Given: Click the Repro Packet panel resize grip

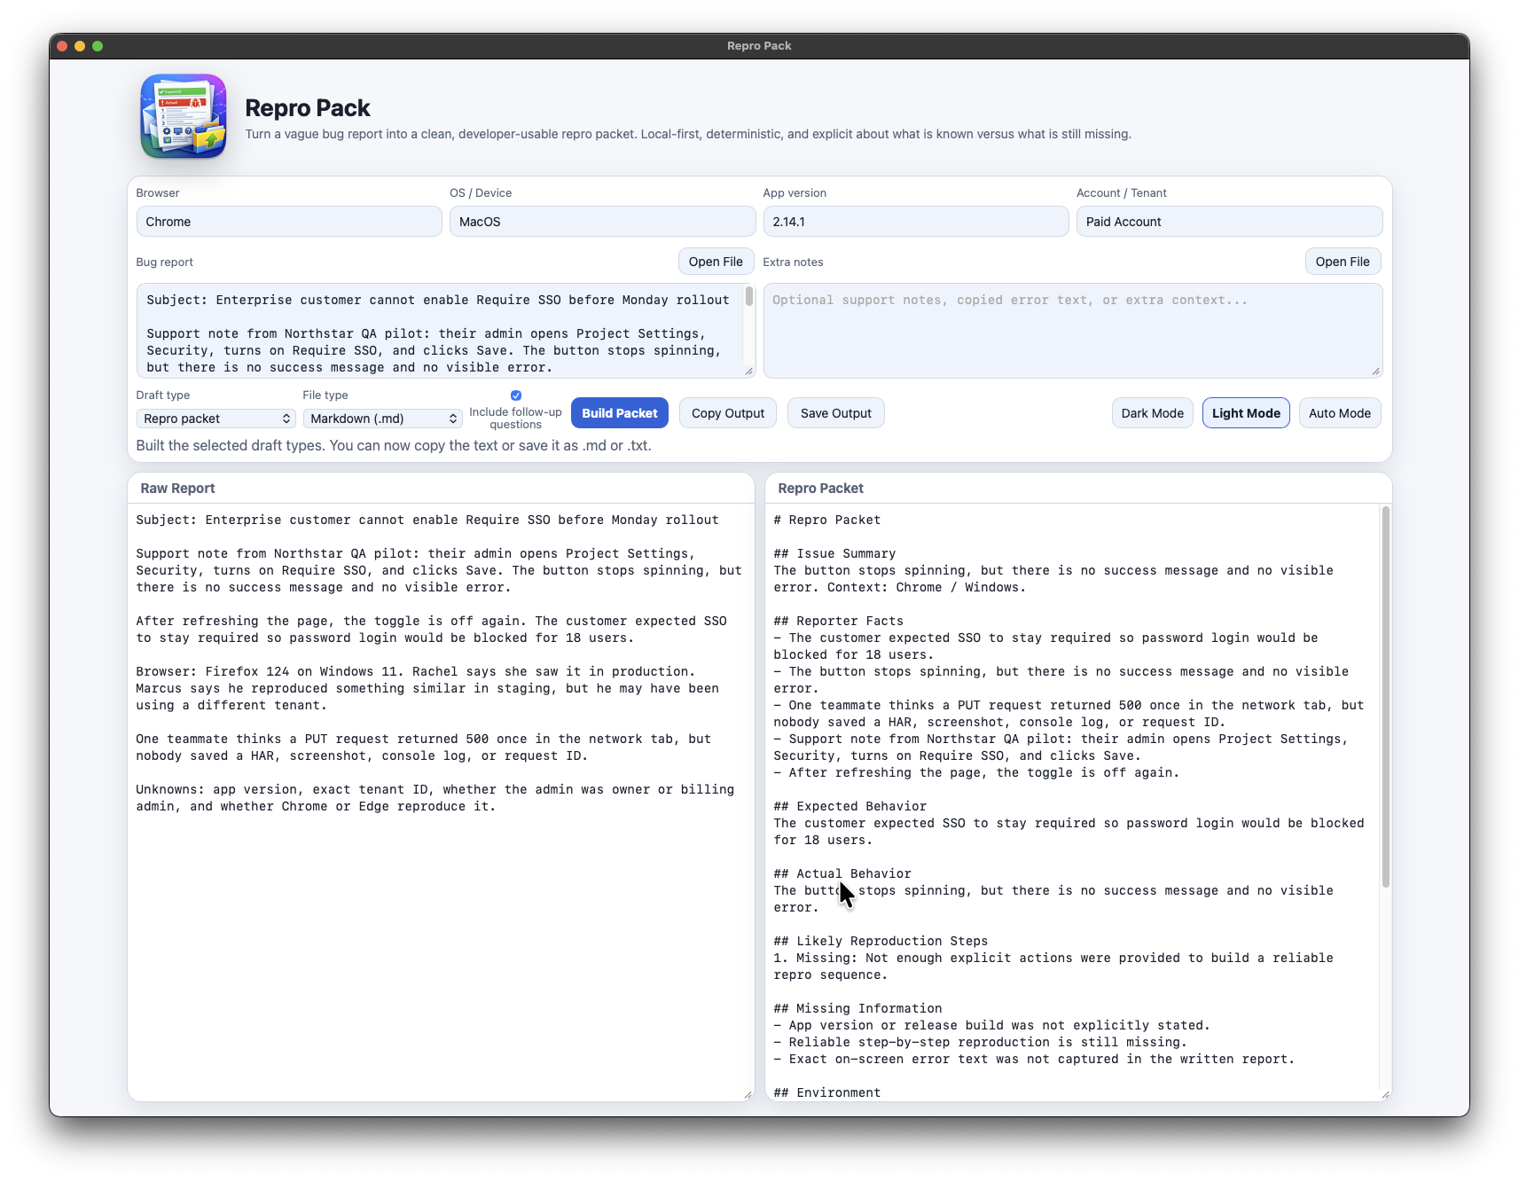Looking at the screenshot, I should [x=1386, y=1095].
